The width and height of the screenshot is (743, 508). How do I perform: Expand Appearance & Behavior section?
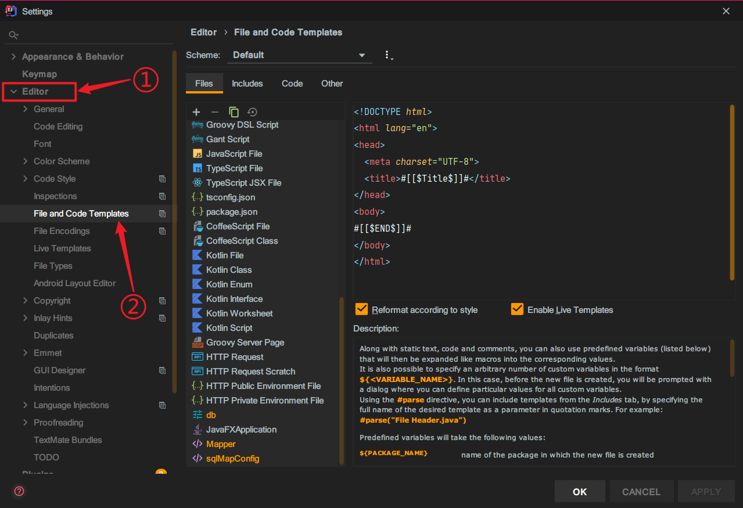tap(13, 57)
